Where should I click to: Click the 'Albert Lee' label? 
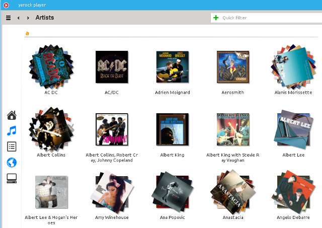pos(293,155)
